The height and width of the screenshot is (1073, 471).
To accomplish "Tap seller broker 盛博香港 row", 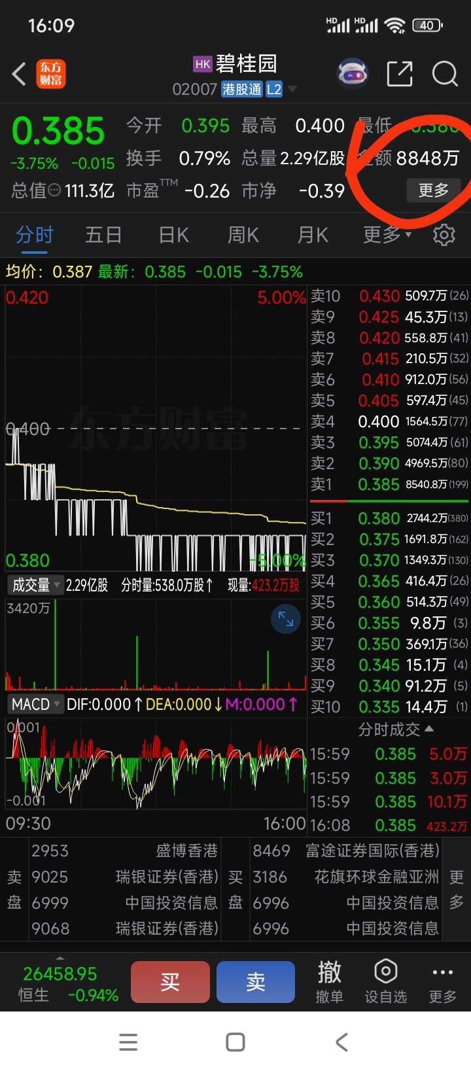I will tap(124, 851).
